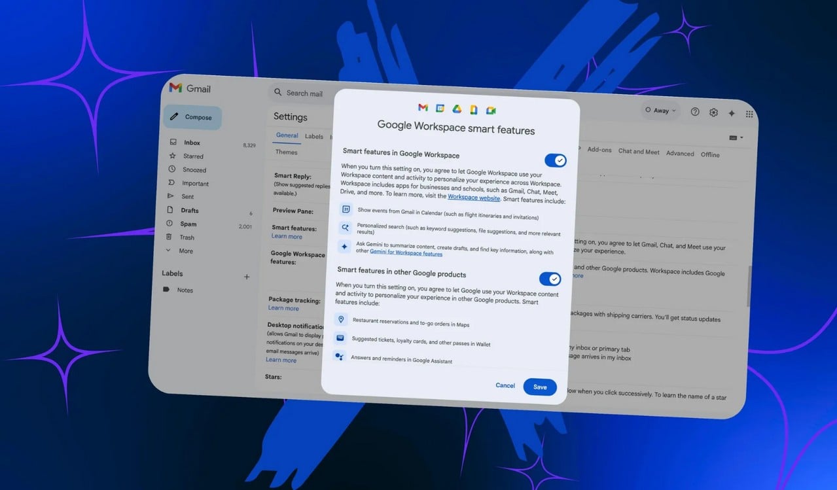Open the Google apps grid icon
Viewport: 837px width, 490px height.
(x=749, y=114)
